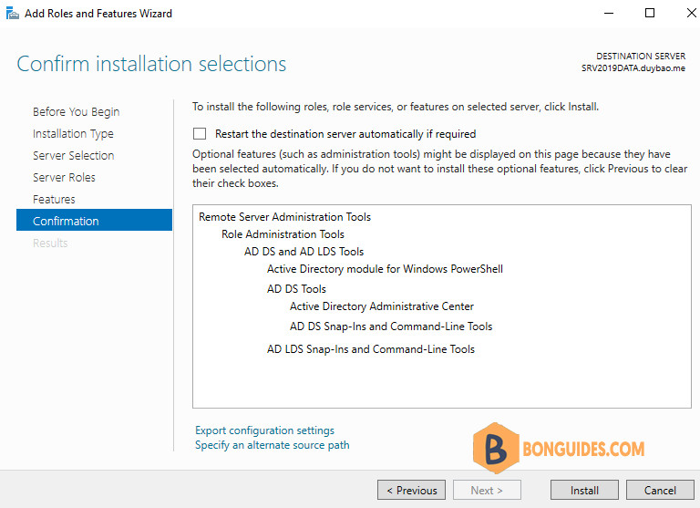Select Remote Server Administration Tools row
The image size is (700, 508).
(x=284, y=217)
